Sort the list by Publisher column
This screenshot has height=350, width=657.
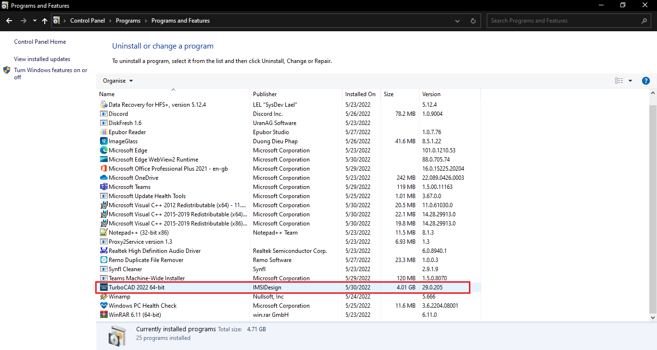pyautogui.click(x=296, y=94)
